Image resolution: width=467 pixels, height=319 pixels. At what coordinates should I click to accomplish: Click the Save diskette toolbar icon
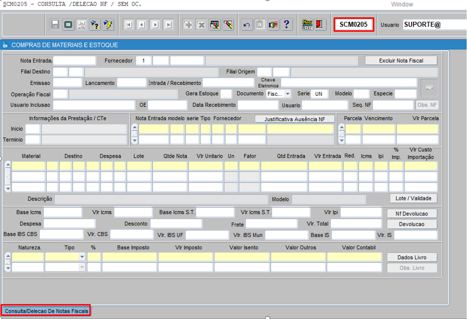tap(55, 24)
